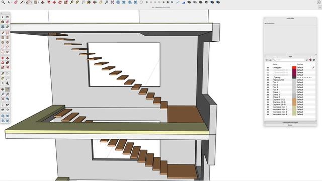322x181 pixels.
Task: Select the Перекрытия tag row name
Action: click(278, 80)
